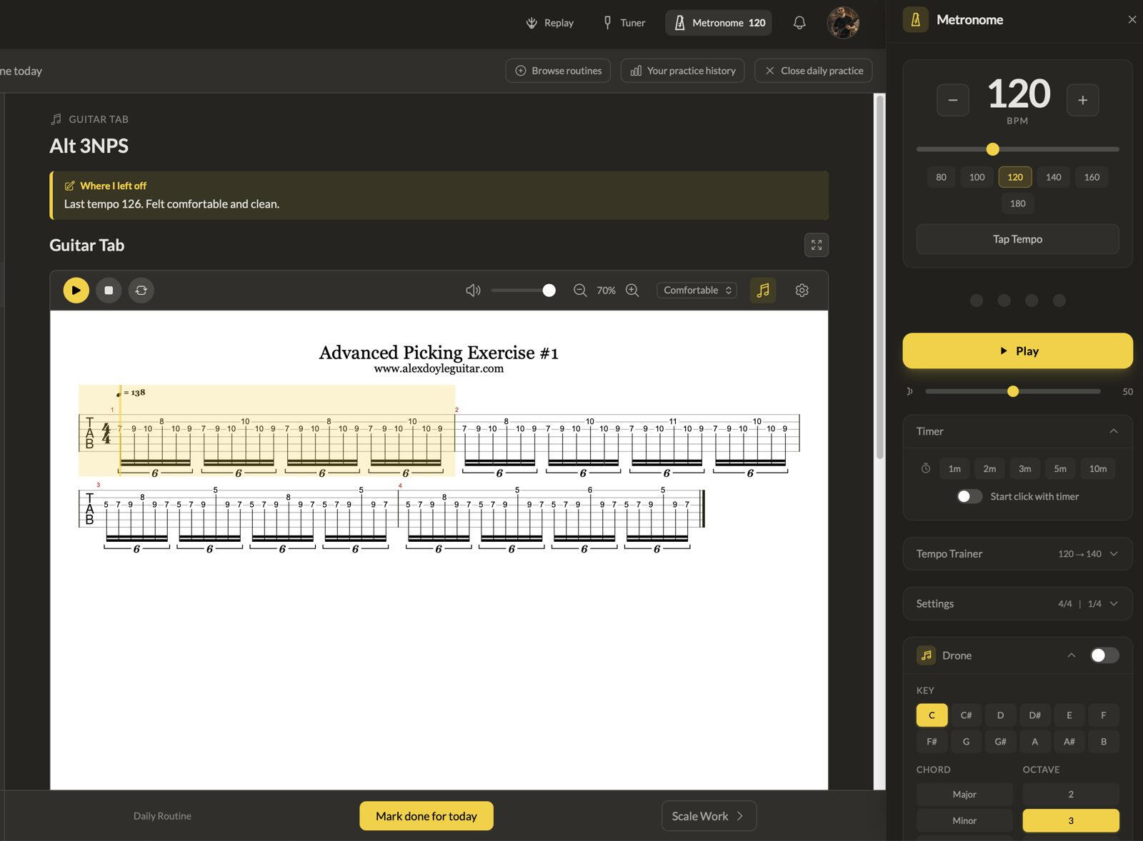Screen dimensions: 1143x841
Task: Close the Metronome panel
Action: point(1132,20)
